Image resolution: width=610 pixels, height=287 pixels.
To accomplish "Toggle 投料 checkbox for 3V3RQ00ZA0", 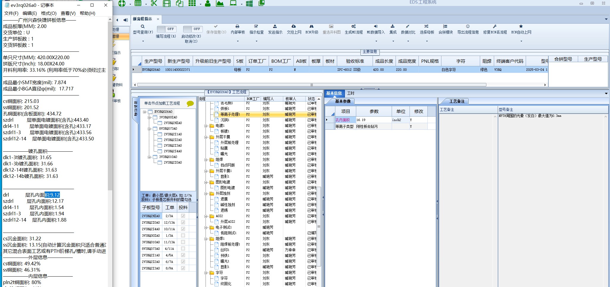I will pos(183,236).
